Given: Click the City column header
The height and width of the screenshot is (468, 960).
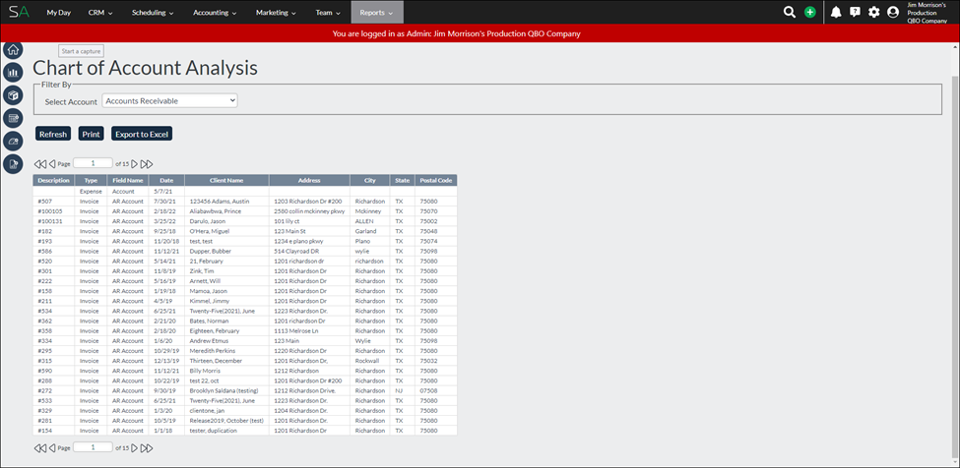Looking at the screenshot, I should 370,180.
